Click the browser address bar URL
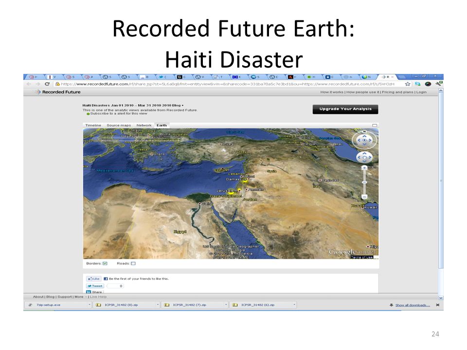 228,84
